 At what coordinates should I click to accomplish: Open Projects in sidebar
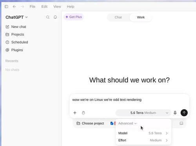click(15, 35)
